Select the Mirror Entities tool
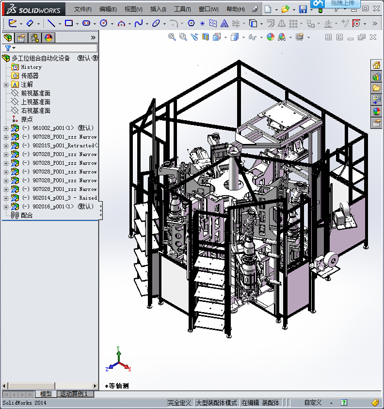The image size is (384, 409). [x=281, y=24]
